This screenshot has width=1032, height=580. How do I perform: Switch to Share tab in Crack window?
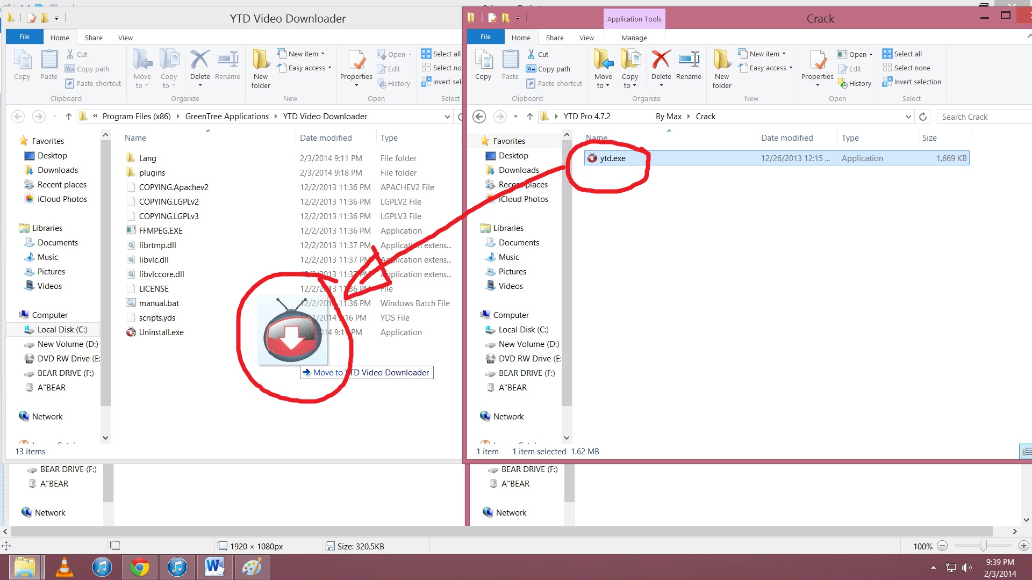pos(555,38)
